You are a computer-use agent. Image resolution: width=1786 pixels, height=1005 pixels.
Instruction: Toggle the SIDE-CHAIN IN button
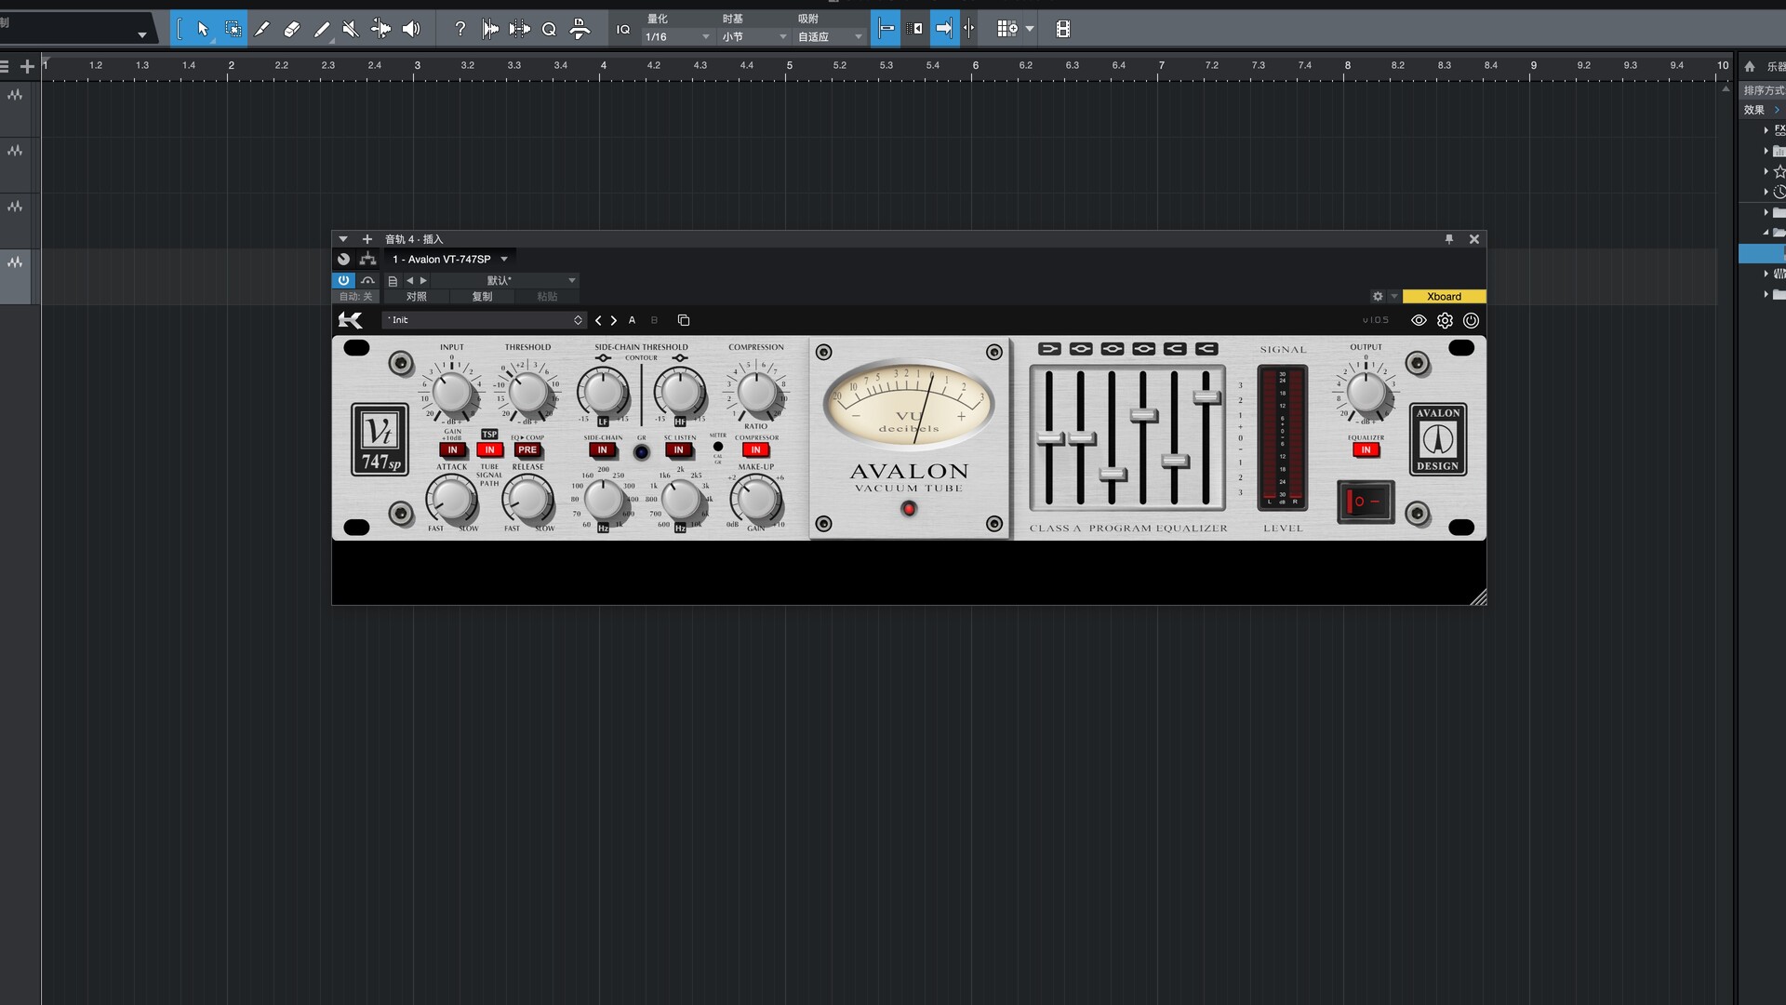pyautogui.click(x=603, y=449)
